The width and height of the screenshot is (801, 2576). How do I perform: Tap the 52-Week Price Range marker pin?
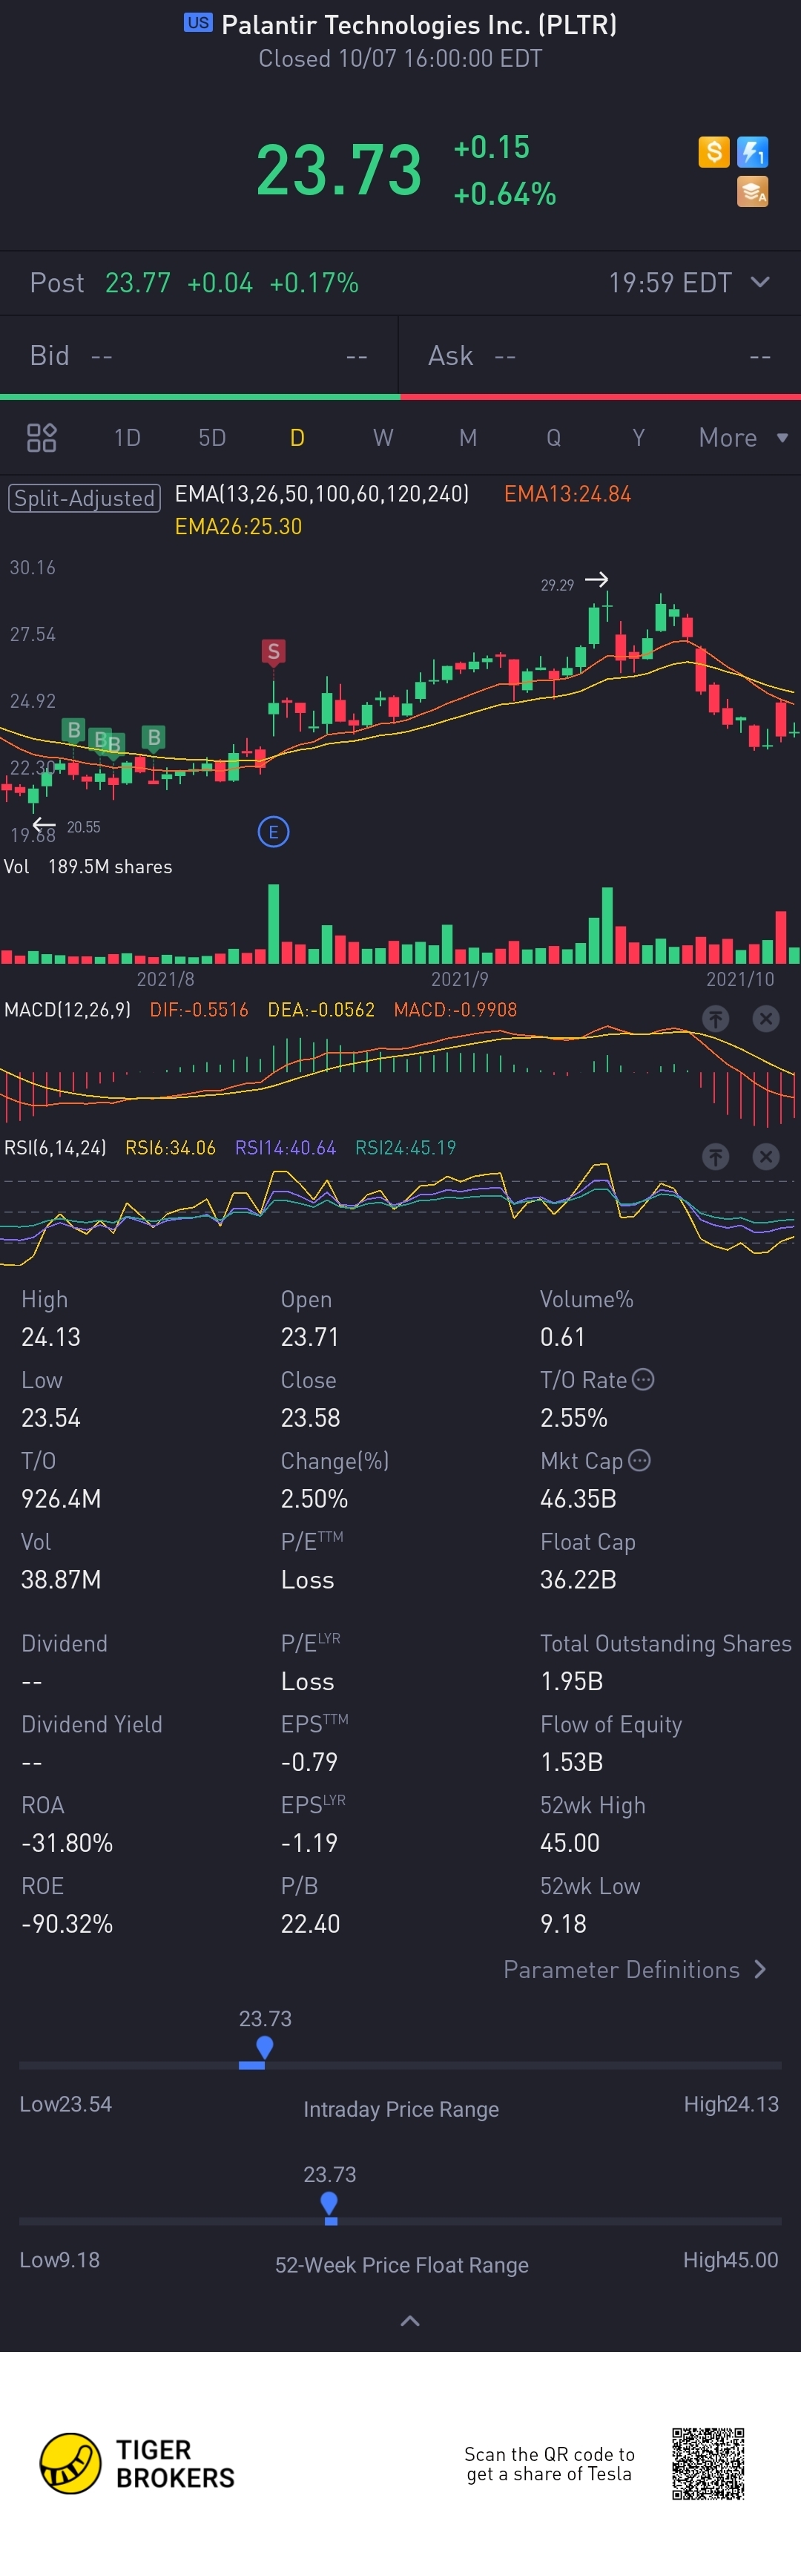[x=329, y=2204]
